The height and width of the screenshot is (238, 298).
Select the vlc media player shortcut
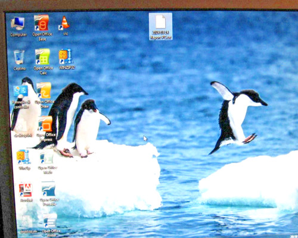65,26
